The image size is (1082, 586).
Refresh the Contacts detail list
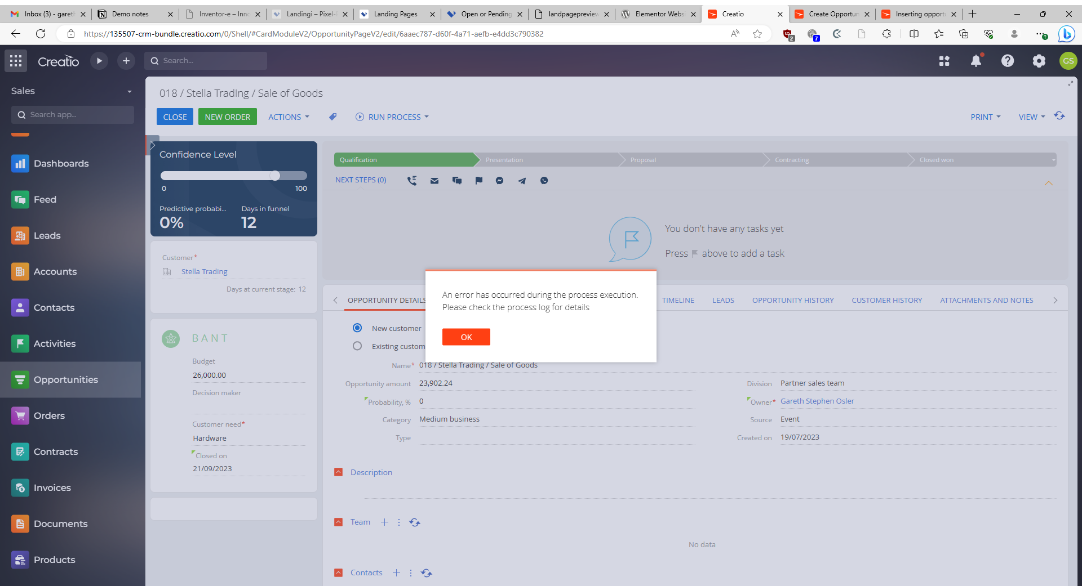(427, 573)
